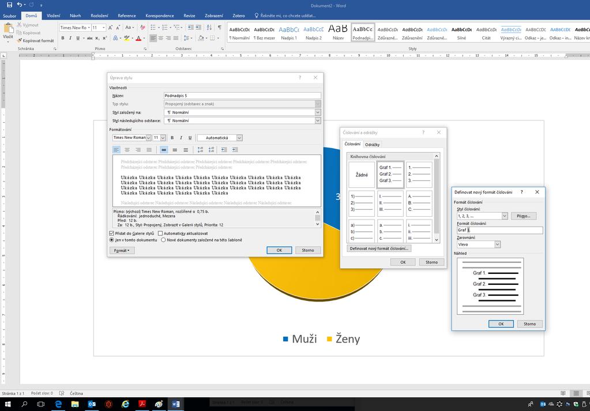Center align in Úprava stylu dialog
The image size is (590, 411).
[127, 150]
